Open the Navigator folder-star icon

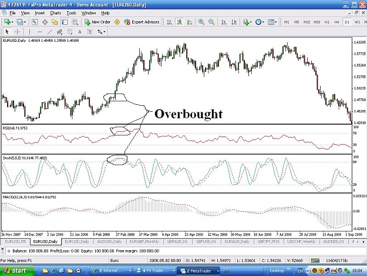(x=55, y=22)
